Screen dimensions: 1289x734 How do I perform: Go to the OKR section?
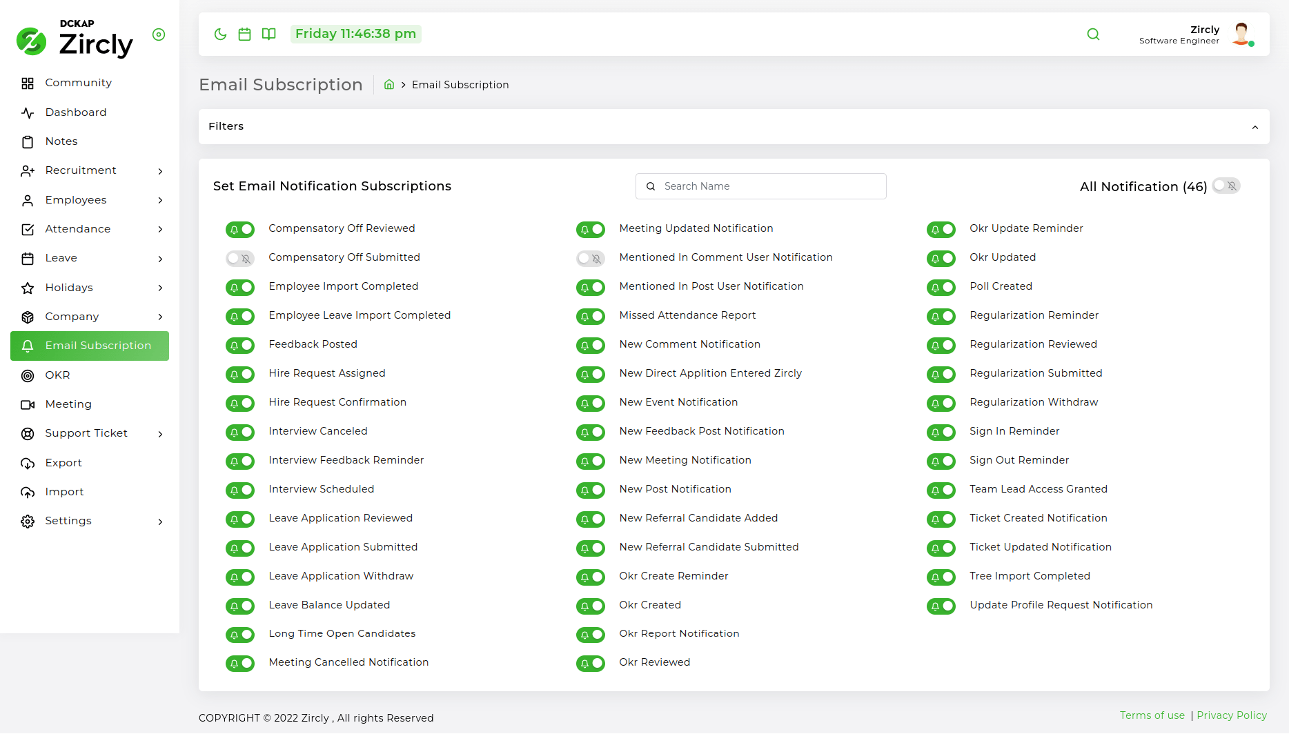click(57, 375)
